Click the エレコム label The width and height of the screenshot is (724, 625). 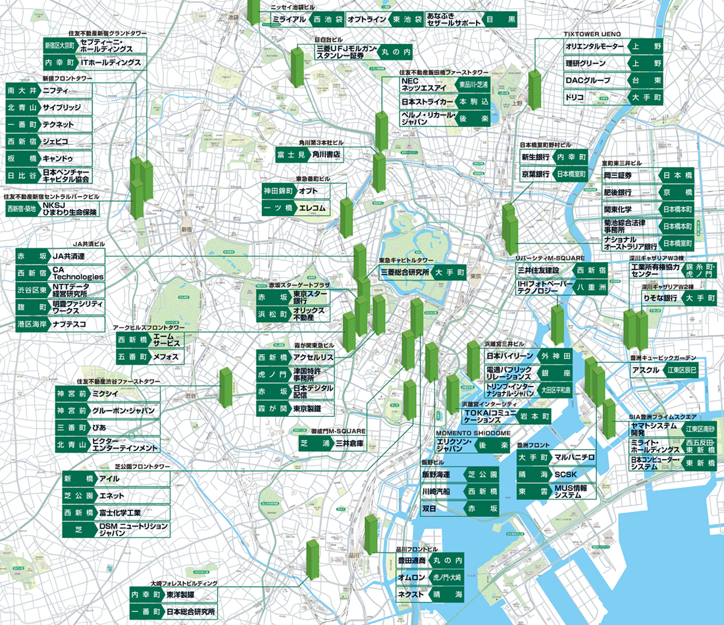tap(313, 208)
